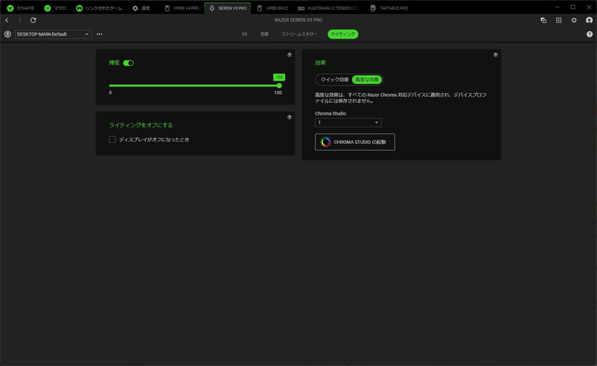Switch to the マクロ tab
597x366 pixels.
55,8
